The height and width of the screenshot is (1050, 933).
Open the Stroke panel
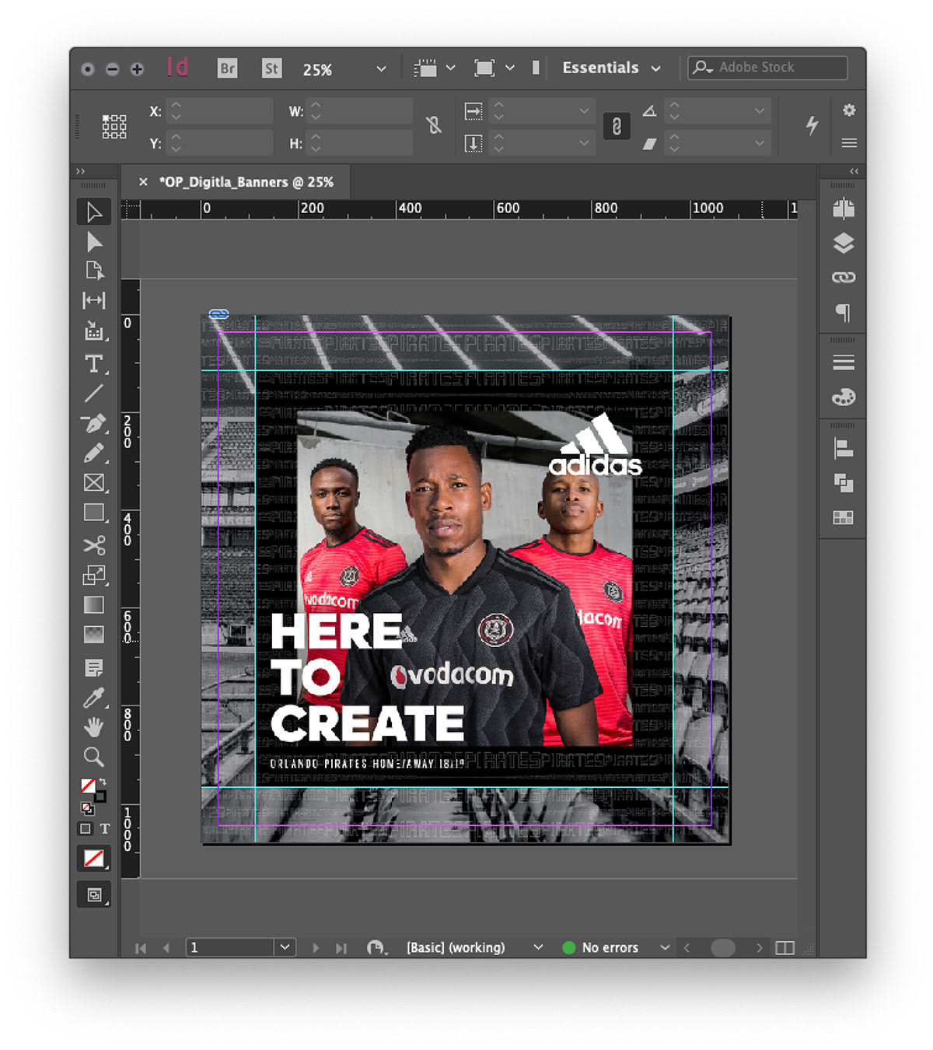pyautogui.click(x=844, y=362)
